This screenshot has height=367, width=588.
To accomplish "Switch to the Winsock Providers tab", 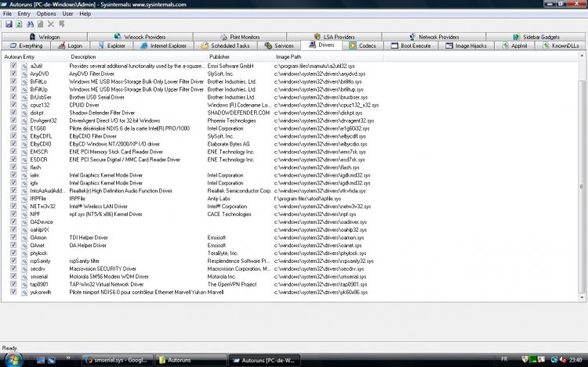I will point(140,37).
